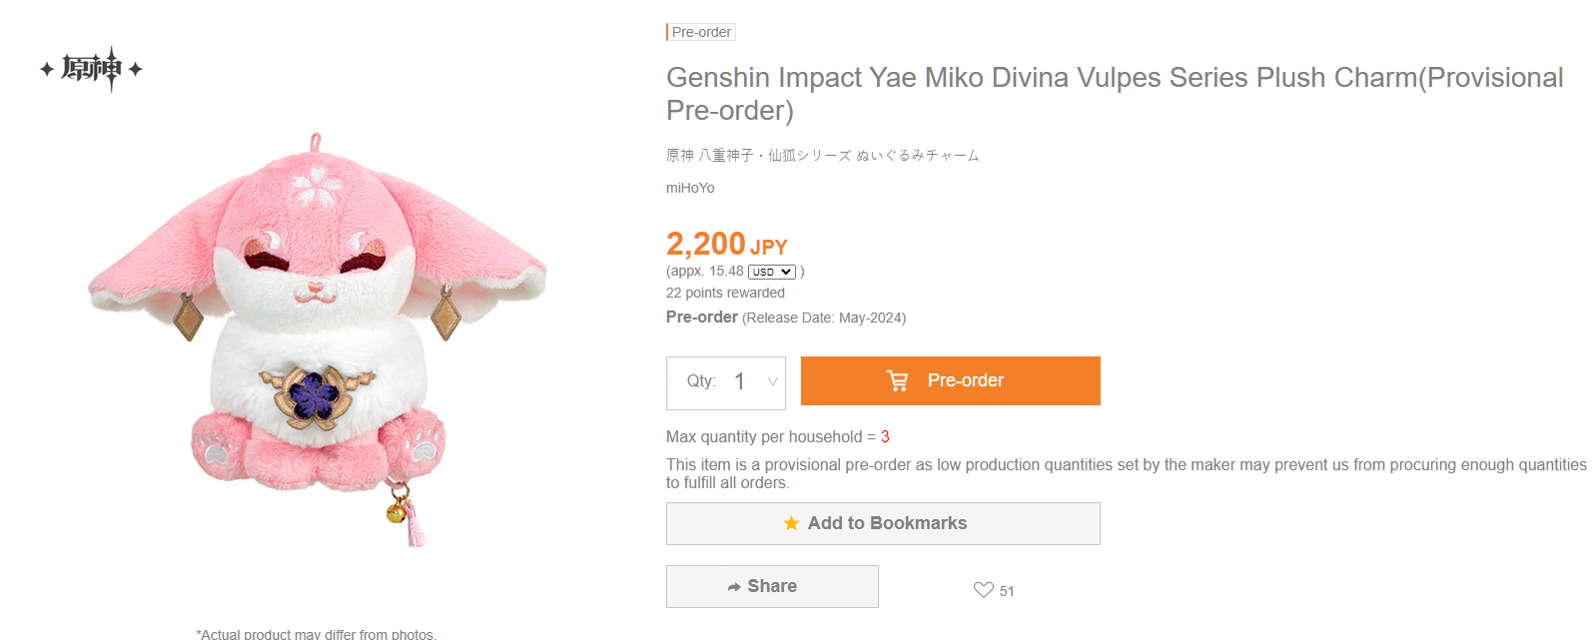Click the 51 likes count

[x=1007, y=591]
